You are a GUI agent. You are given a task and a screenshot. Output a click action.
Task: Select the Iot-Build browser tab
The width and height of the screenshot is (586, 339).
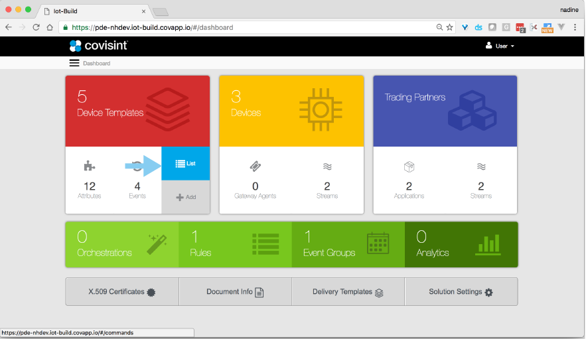93,11
